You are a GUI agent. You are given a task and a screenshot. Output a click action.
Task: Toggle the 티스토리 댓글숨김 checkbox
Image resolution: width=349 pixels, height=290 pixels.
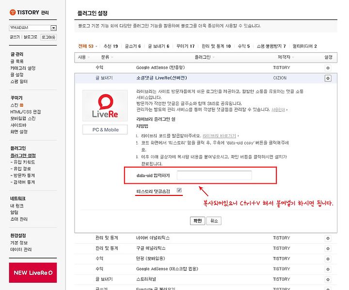[x=179, y=190]
